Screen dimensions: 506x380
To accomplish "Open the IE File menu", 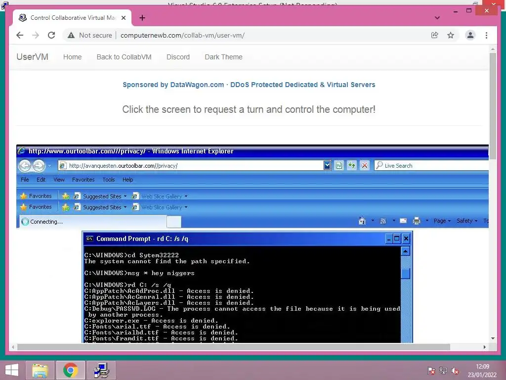I will (x=25, y=180).
